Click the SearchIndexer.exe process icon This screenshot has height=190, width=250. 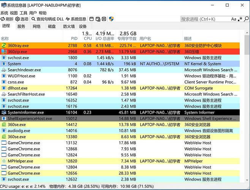pos(4,70)
